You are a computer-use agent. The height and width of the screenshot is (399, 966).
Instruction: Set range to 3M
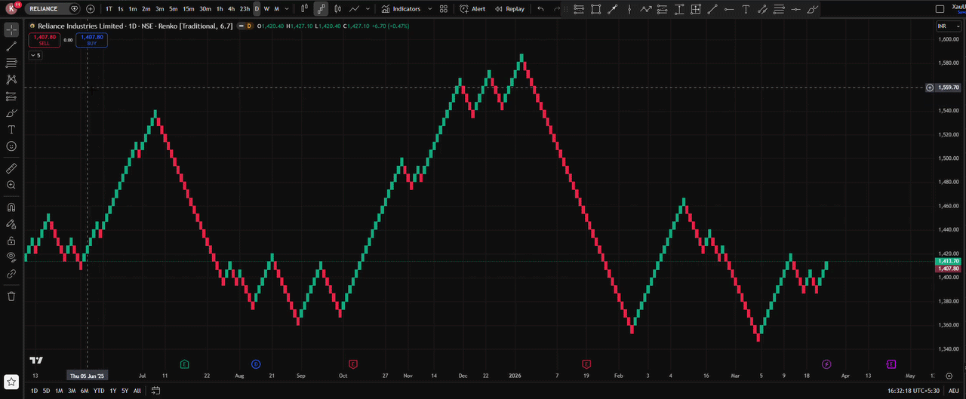pyautogui.click(x=72, y=391)
